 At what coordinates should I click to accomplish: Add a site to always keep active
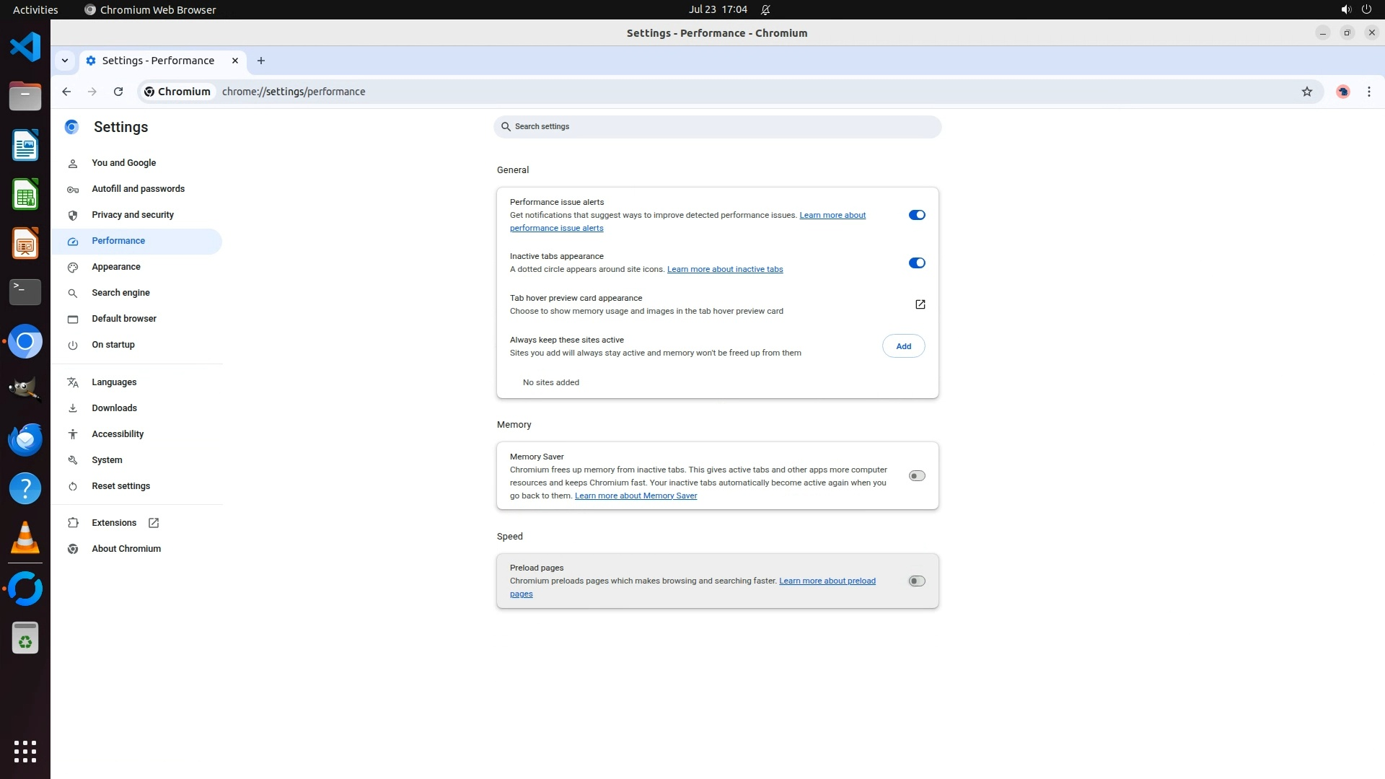coord(903,346)
